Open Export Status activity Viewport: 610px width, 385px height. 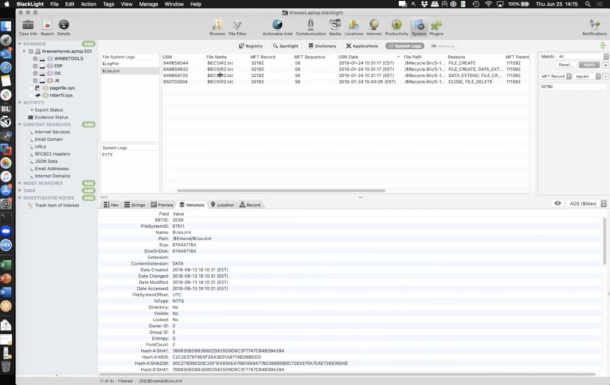pos(49,110)
